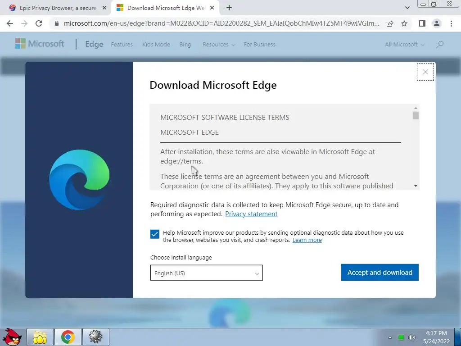
Task: Bookmark this page with the star icon
Action: (404, 23)
